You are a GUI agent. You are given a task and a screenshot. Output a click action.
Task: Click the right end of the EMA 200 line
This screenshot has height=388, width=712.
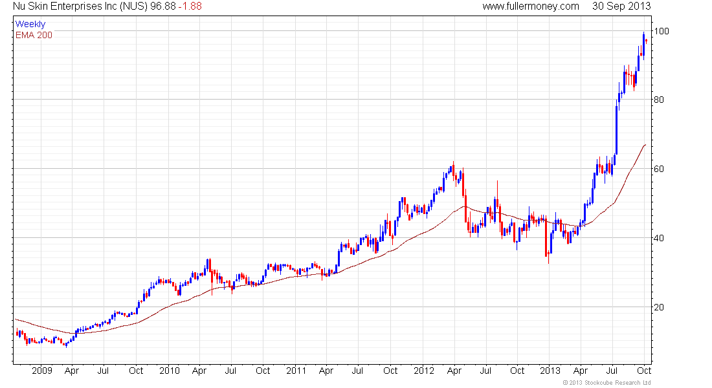click(645, 145)
